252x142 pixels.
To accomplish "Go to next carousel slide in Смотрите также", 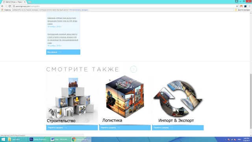I will point(133,69).
